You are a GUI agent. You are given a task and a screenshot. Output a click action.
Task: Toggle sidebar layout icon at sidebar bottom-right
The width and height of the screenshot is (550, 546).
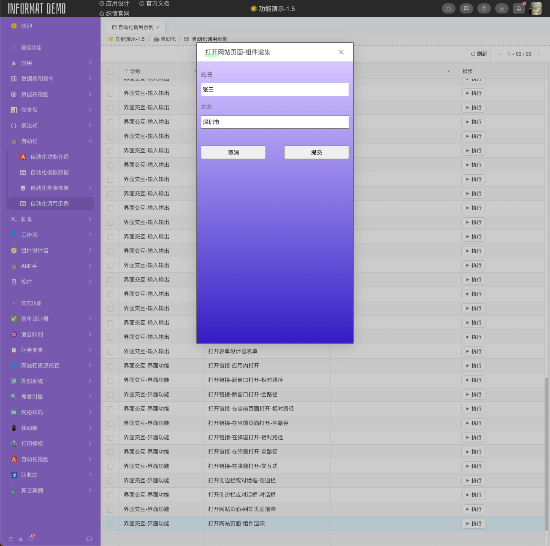89,539
